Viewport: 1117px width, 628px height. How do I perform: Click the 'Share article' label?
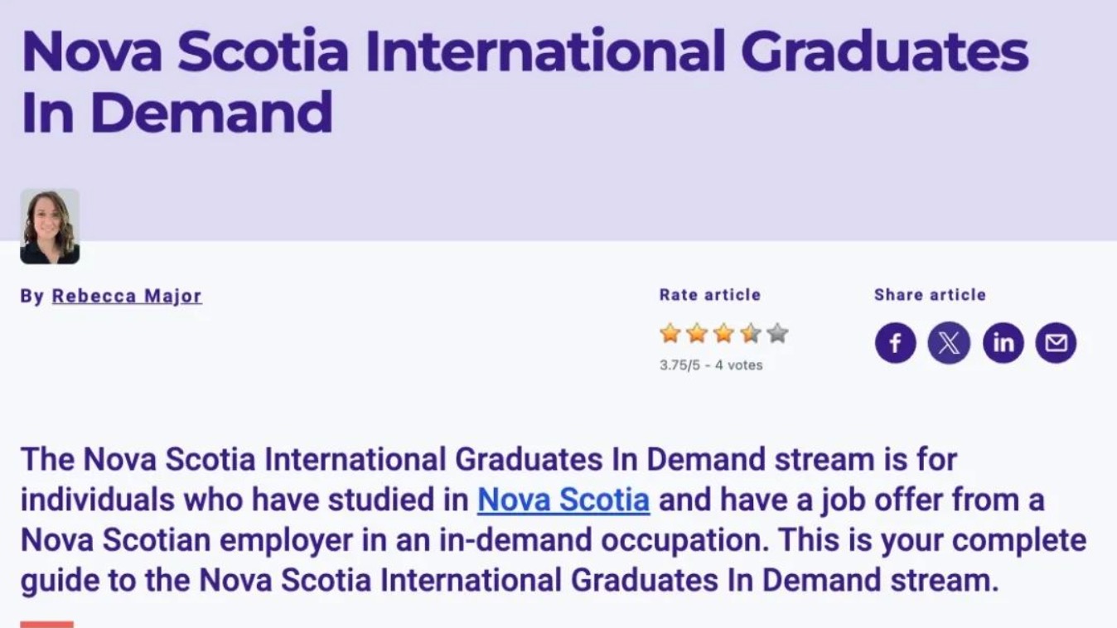pos(930,295)
